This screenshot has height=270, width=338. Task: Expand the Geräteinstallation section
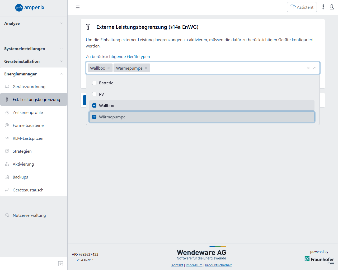[x=34, y=61]
